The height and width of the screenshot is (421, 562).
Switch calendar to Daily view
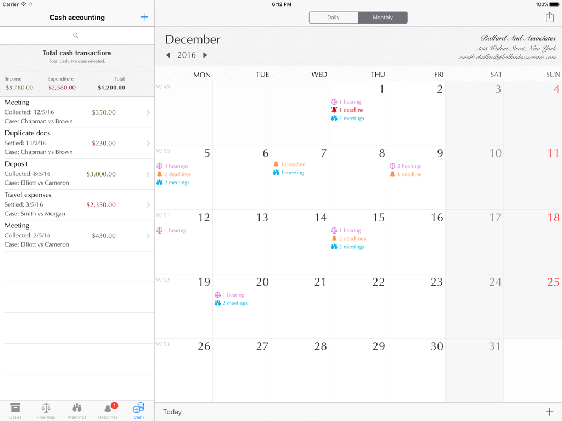pos(333,17)
